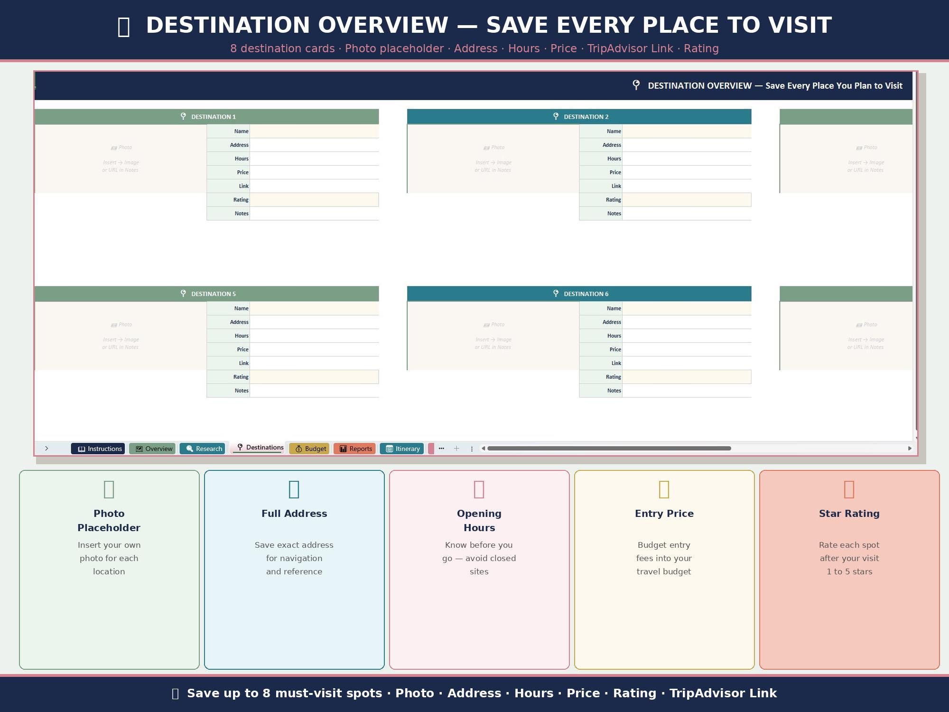Image resolution: width=949 pixels, height=712 pixels.
Task: Click the Destination 6 header pin icon
Action: pos(556,293)
